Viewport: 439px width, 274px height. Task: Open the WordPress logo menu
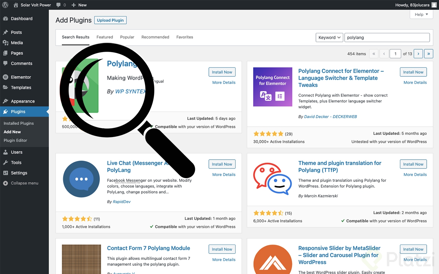(5, 5)
